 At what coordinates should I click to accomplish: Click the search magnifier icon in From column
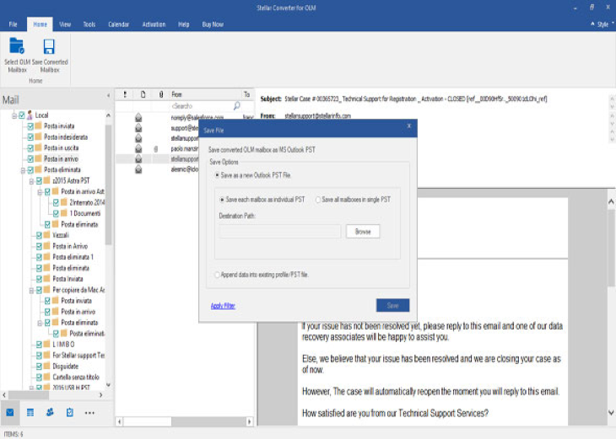(x=237, y=106)
